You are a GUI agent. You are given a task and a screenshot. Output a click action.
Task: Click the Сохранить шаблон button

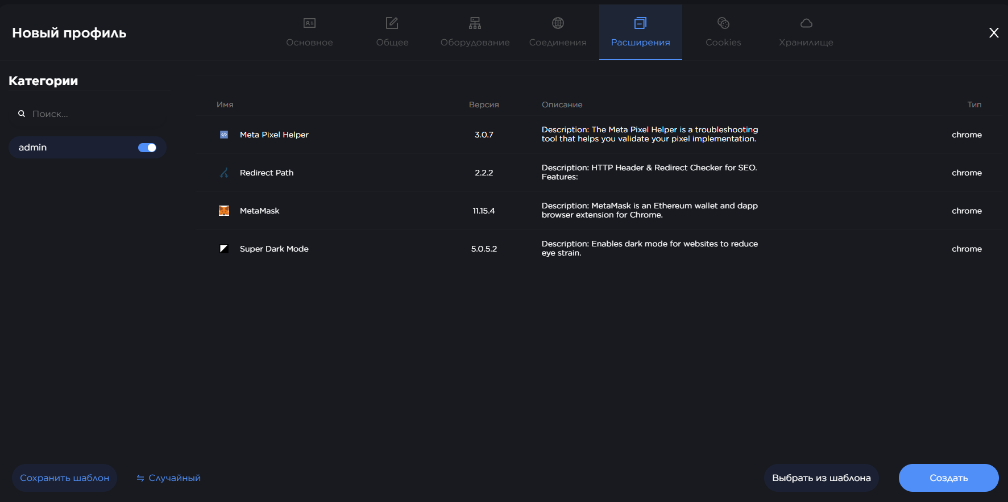pos(65,478)
